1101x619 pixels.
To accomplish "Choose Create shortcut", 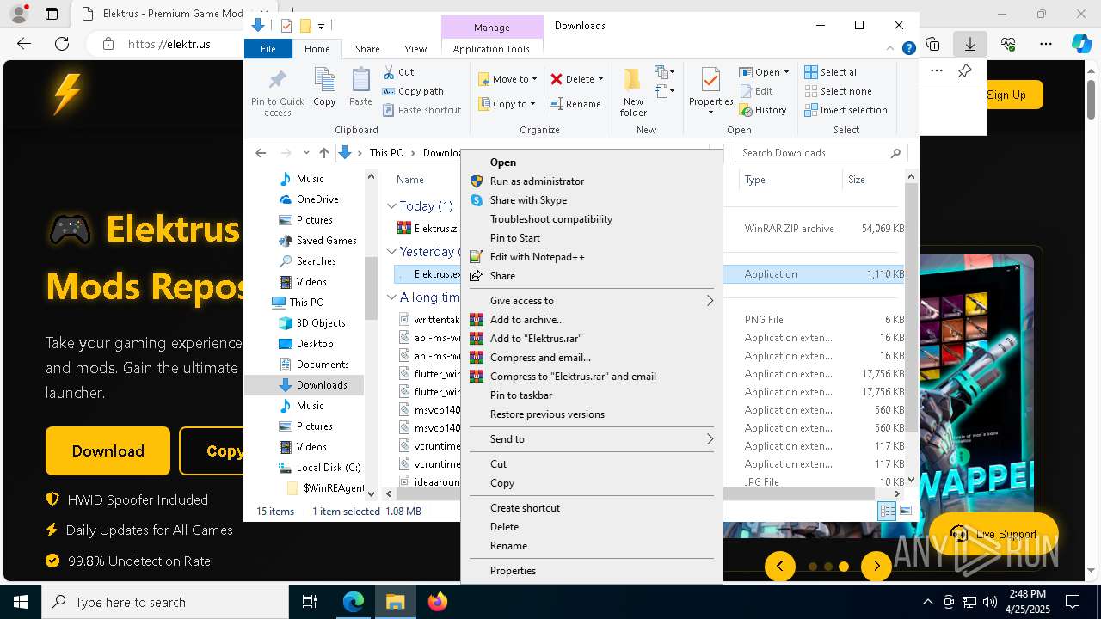I will click(x=592, y=508).
